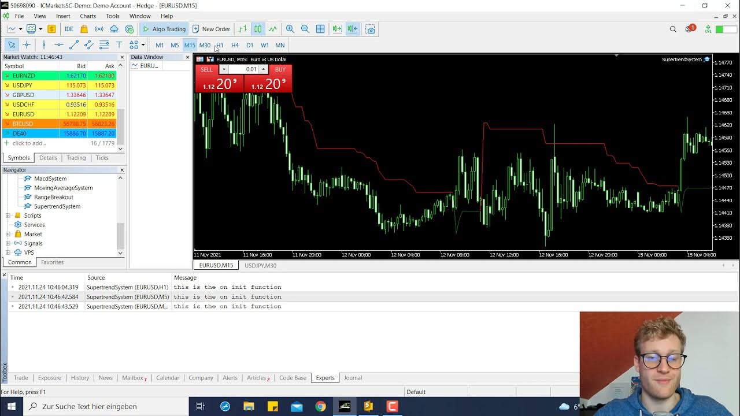740x416 pixels.
Task: Switch chart to candlestick mode
Action: (x=258, y=29)
